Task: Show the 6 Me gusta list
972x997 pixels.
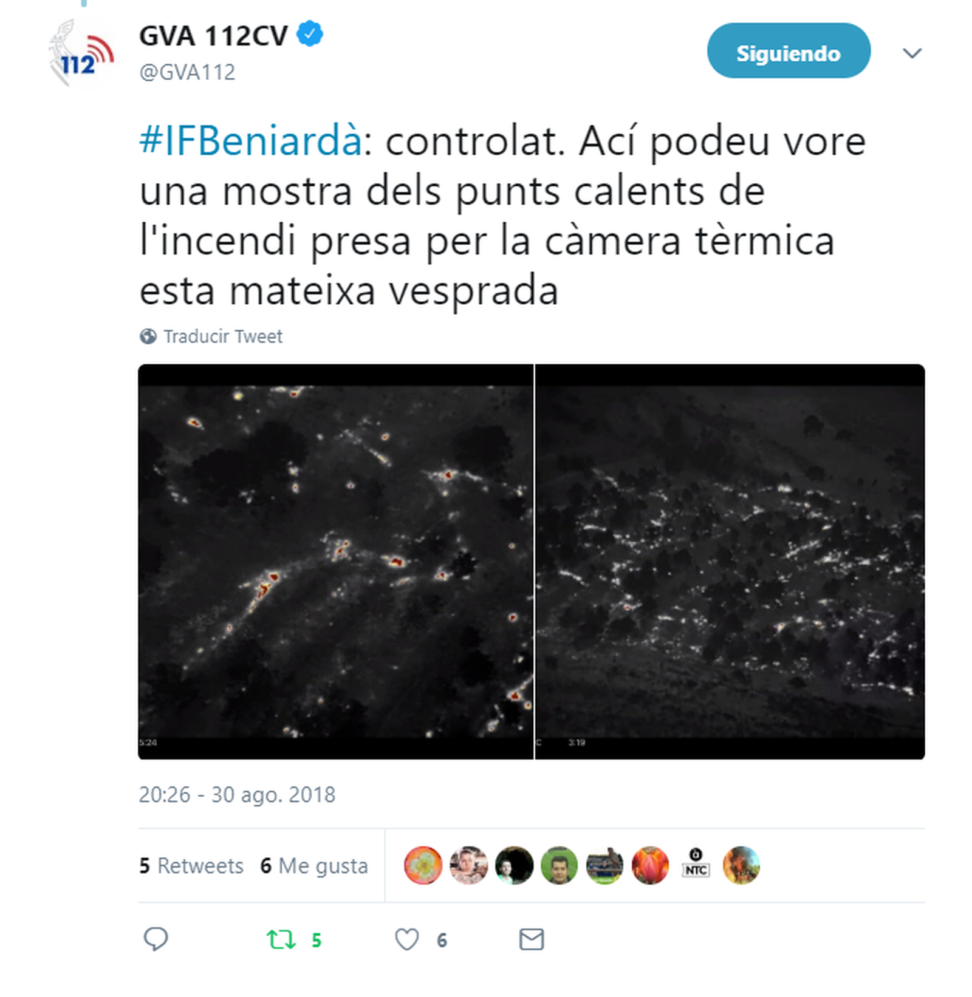Action: (314, 865)
